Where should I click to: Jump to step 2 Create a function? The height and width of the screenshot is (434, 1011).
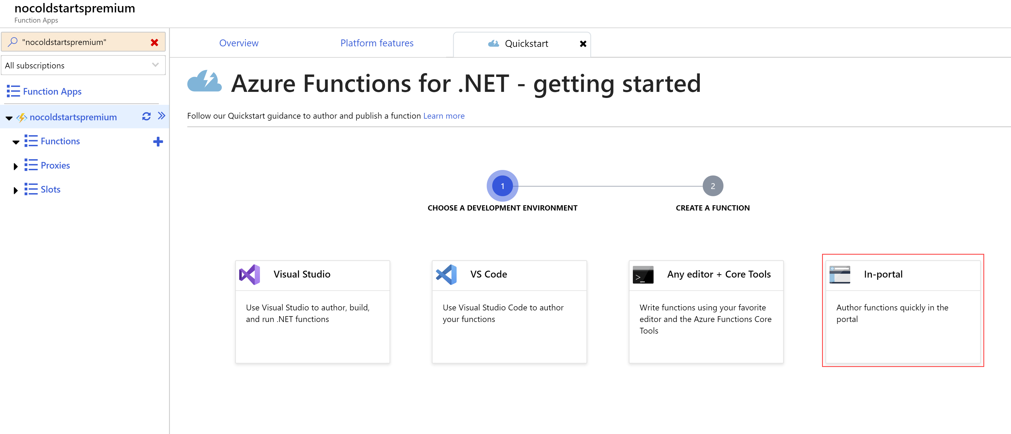(713, 186)
